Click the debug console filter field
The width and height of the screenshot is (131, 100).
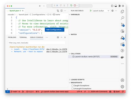coord(37,43)
